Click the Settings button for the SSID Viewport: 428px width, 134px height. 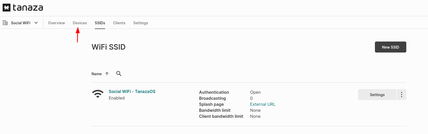coord(377,95)
